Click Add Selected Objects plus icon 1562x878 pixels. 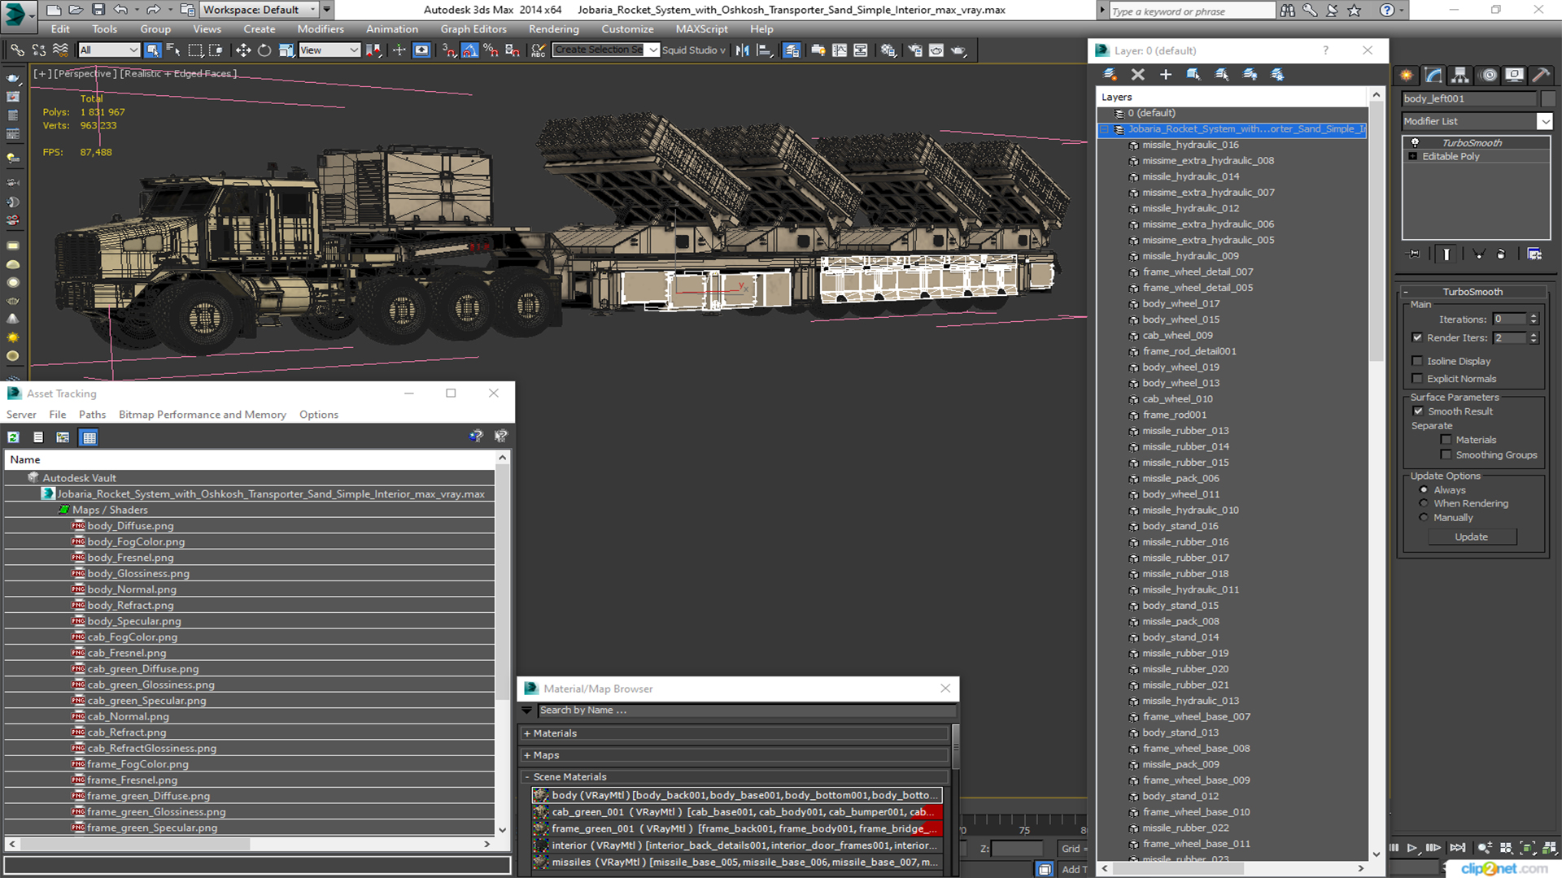click(x=1166, y=74)
